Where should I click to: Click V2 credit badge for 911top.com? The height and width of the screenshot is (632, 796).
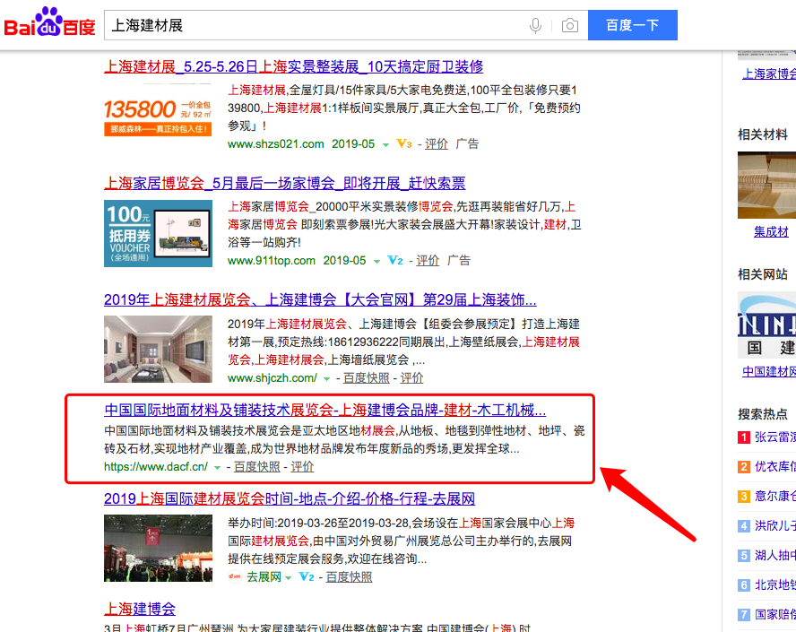tap(395, 260)
